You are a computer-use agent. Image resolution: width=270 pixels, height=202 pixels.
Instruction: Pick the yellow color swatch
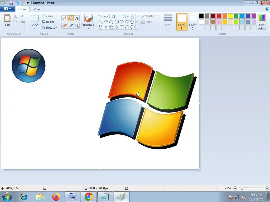230,16
